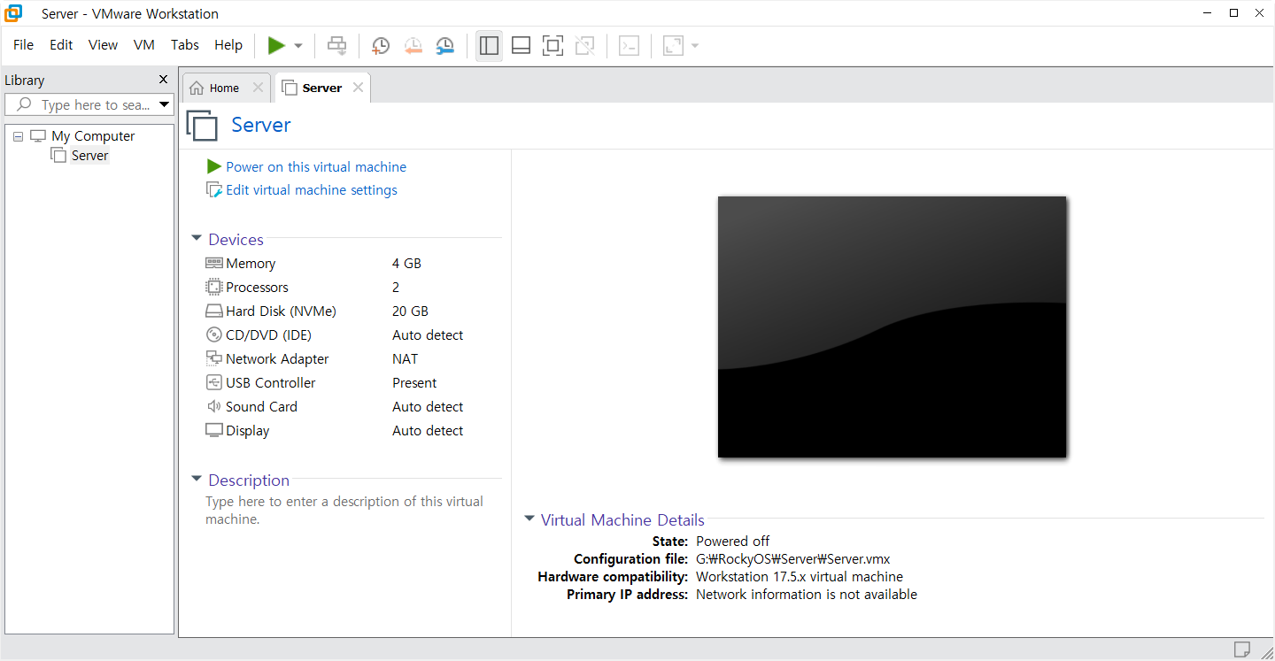Open the Snapshot Manager wrench icon
Screen dimensions: 1275x661
tap(444, 46)
